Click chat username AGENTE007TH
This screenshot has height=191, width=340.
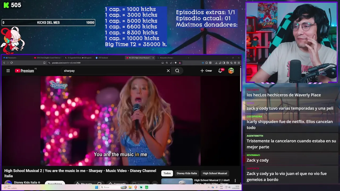(255, 136)
